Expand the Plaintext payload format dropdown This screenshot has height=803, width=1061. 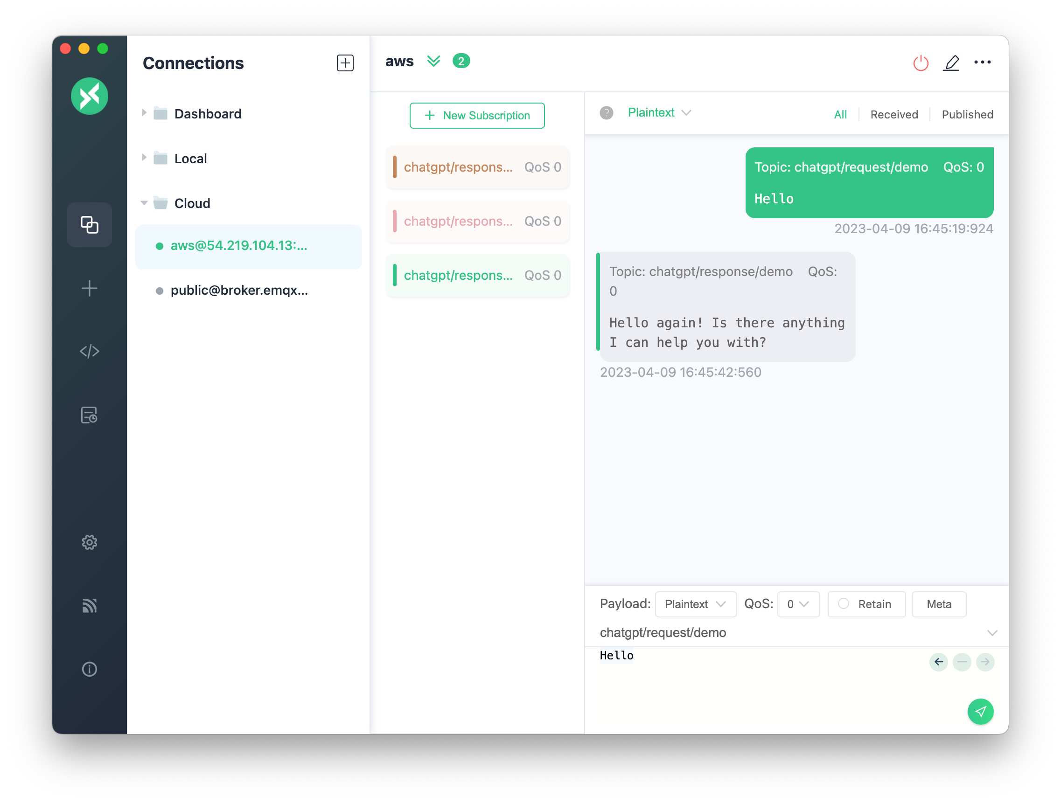point(692,604)
